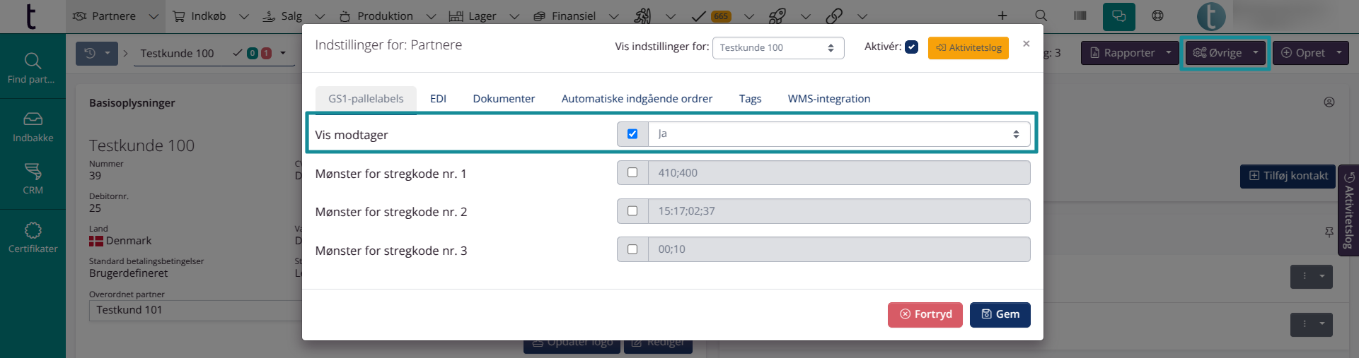Image resolution: width=1359 pixels, height=358 pixels.
Task: Open the chat messages icon
Action: (x=1118, y=16)
